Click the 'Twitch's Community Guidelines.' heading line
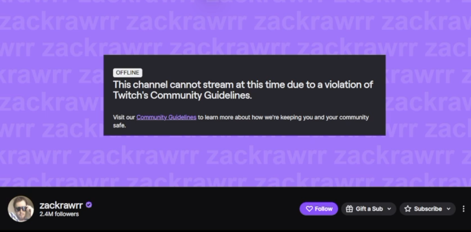The height and width of the screenshot is (232, 471). pos(182,95)
